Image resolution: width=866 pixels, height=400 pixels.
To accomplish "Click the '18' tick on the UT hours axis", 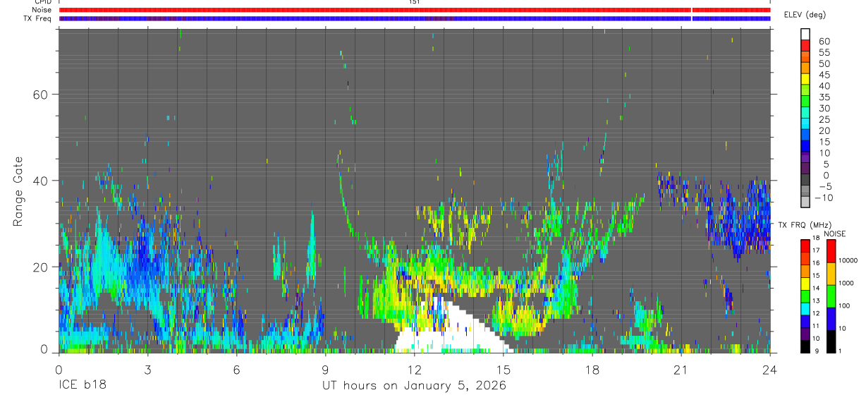I will click(592, 370).
